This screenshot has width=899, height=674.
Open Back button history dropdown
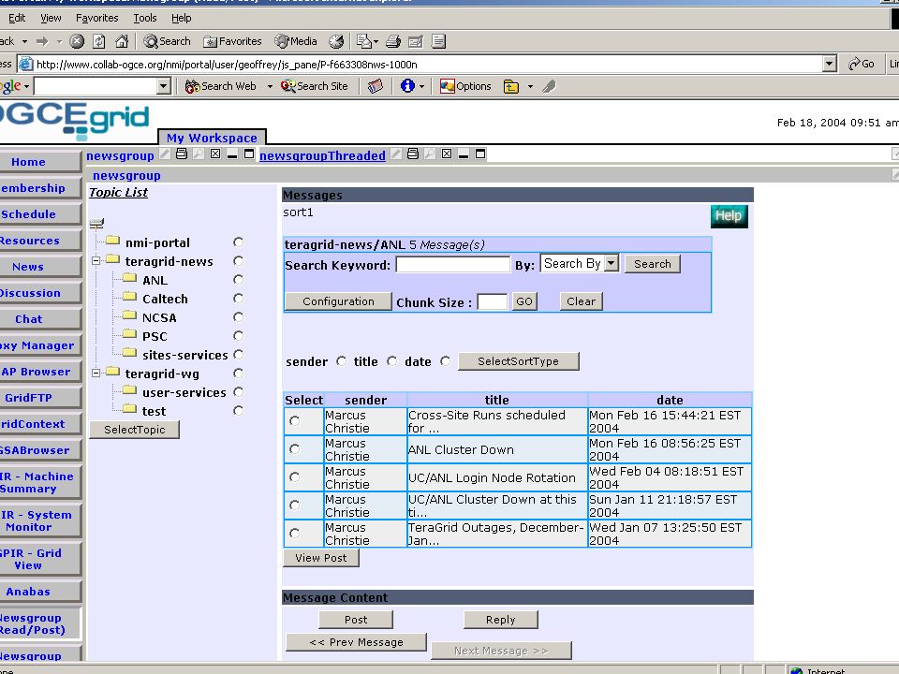24,42
